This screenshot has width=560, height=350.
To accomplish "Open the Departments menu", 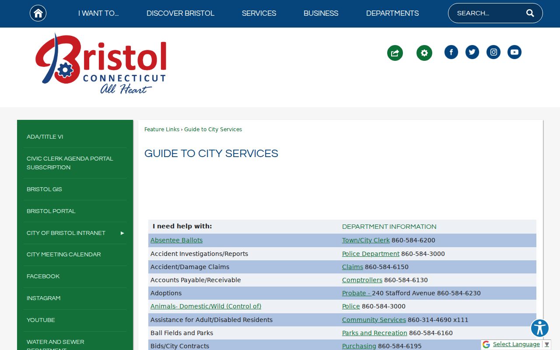I will (x=392, y=13).
